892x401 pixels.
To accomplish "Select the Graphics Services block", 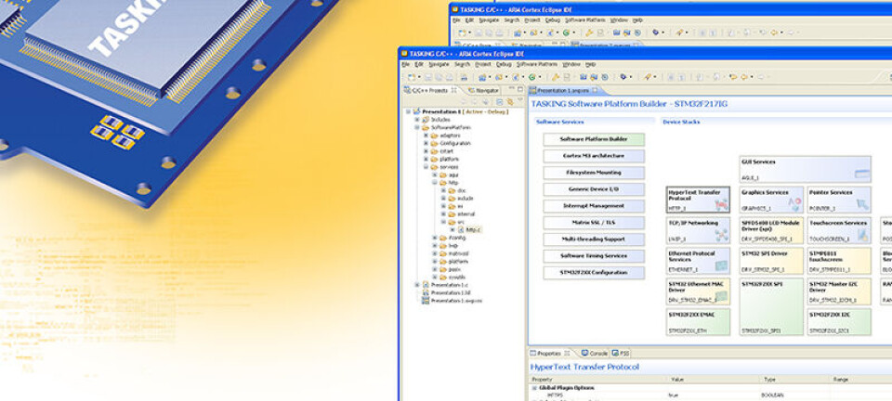I will coord(771,200).
